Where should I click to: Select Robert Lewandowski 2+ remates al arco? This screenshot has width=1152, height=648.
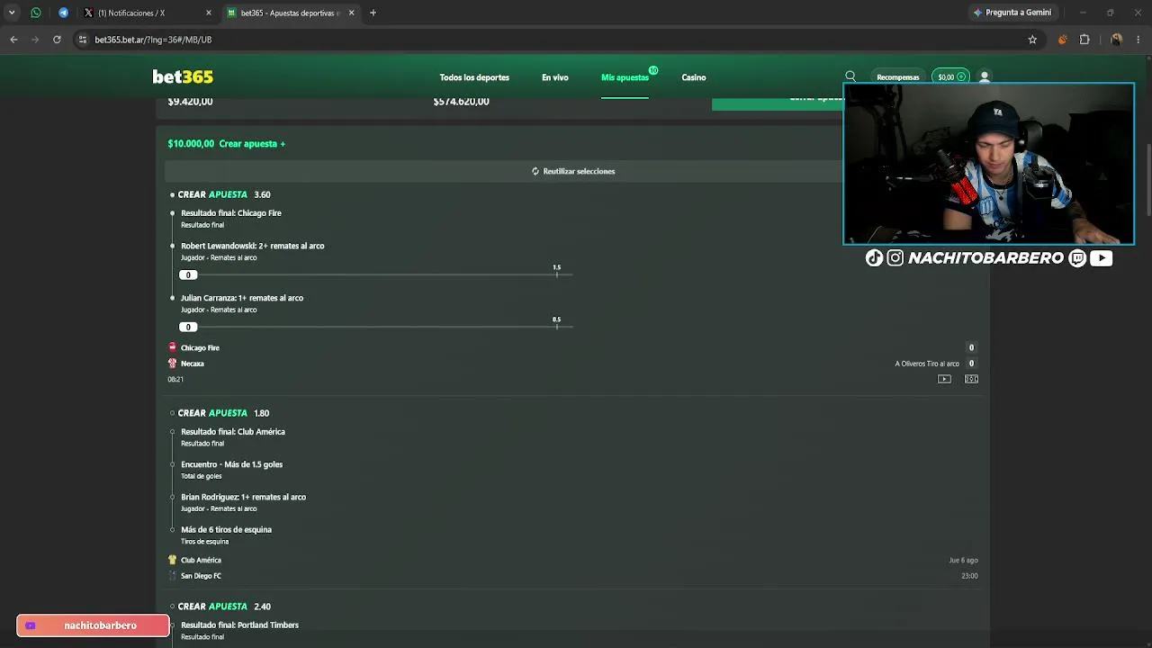click(253, 246)
